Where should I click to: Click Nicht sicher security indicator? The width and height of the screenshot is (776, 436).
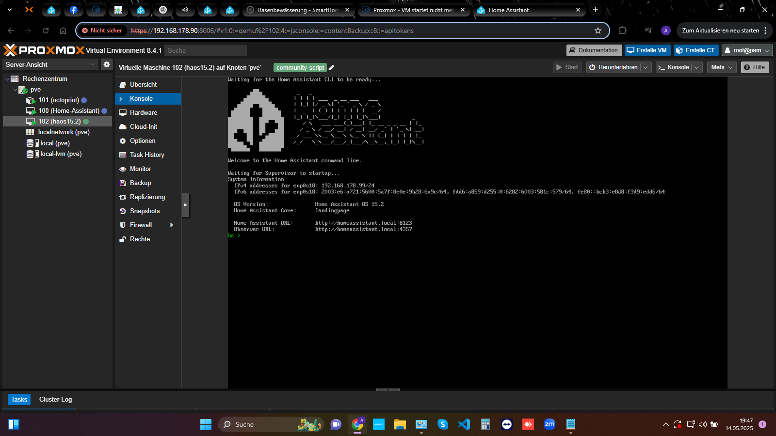tap(102, 31)
